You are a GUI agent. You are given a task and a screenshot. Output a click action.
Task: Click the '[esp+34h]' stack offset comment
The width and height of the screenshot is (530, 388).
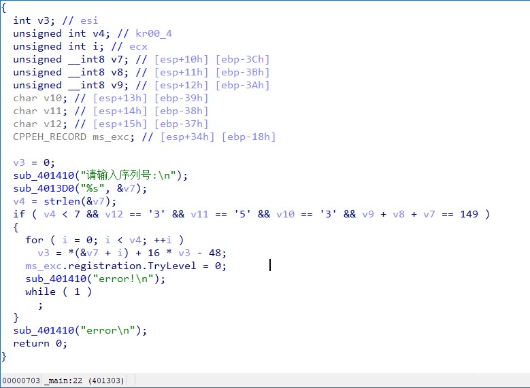(x=188, y=137)
